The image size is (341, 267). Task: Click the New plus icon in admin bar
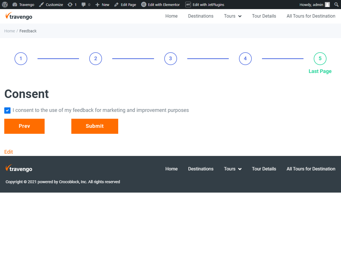98,5
